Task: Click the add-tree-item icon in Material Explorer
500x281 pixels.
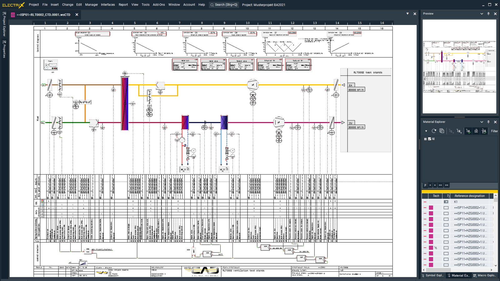Action: pyautogui.click(x=459, y=131)
